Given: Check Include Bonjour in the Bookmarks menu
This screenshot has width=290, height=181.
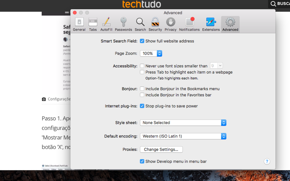Looking at the screenshot, I should point(142,89).
